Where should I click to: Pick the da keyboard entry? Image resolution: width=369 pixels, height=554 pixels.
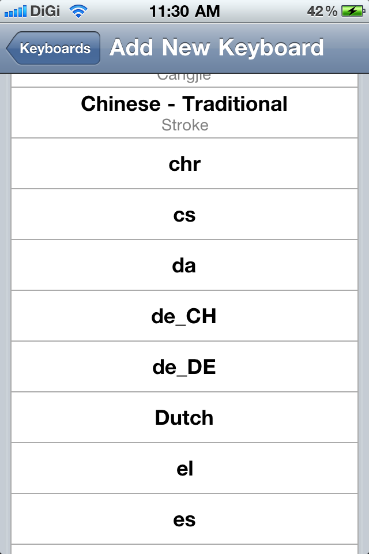184,265
